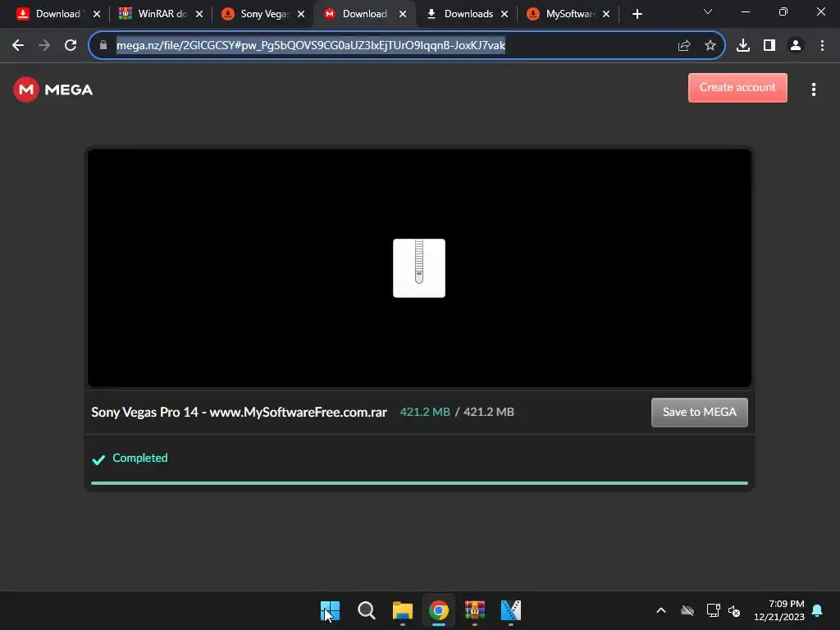
Task: Click the Create account button
Action: coord(737,87)
